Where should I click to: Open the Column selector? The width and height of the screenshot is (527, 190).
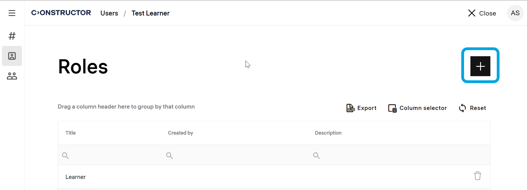tap(417, 108)
